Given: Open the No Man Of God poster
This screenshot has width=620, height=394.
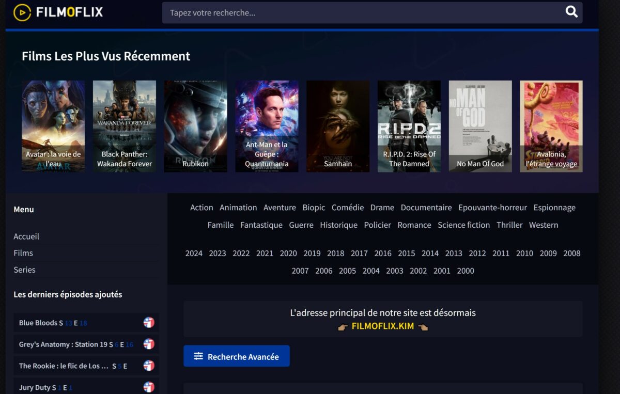Looking at the screenshot, I should point(480,126).
